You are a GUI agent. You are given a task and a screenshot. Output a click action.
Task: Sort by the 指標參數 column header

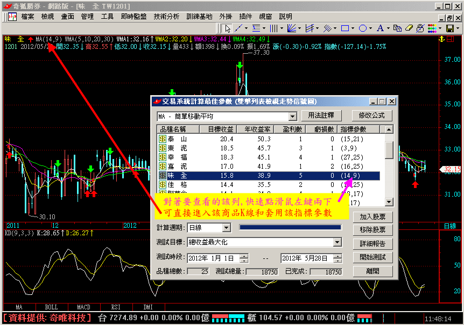pos(358,129)
